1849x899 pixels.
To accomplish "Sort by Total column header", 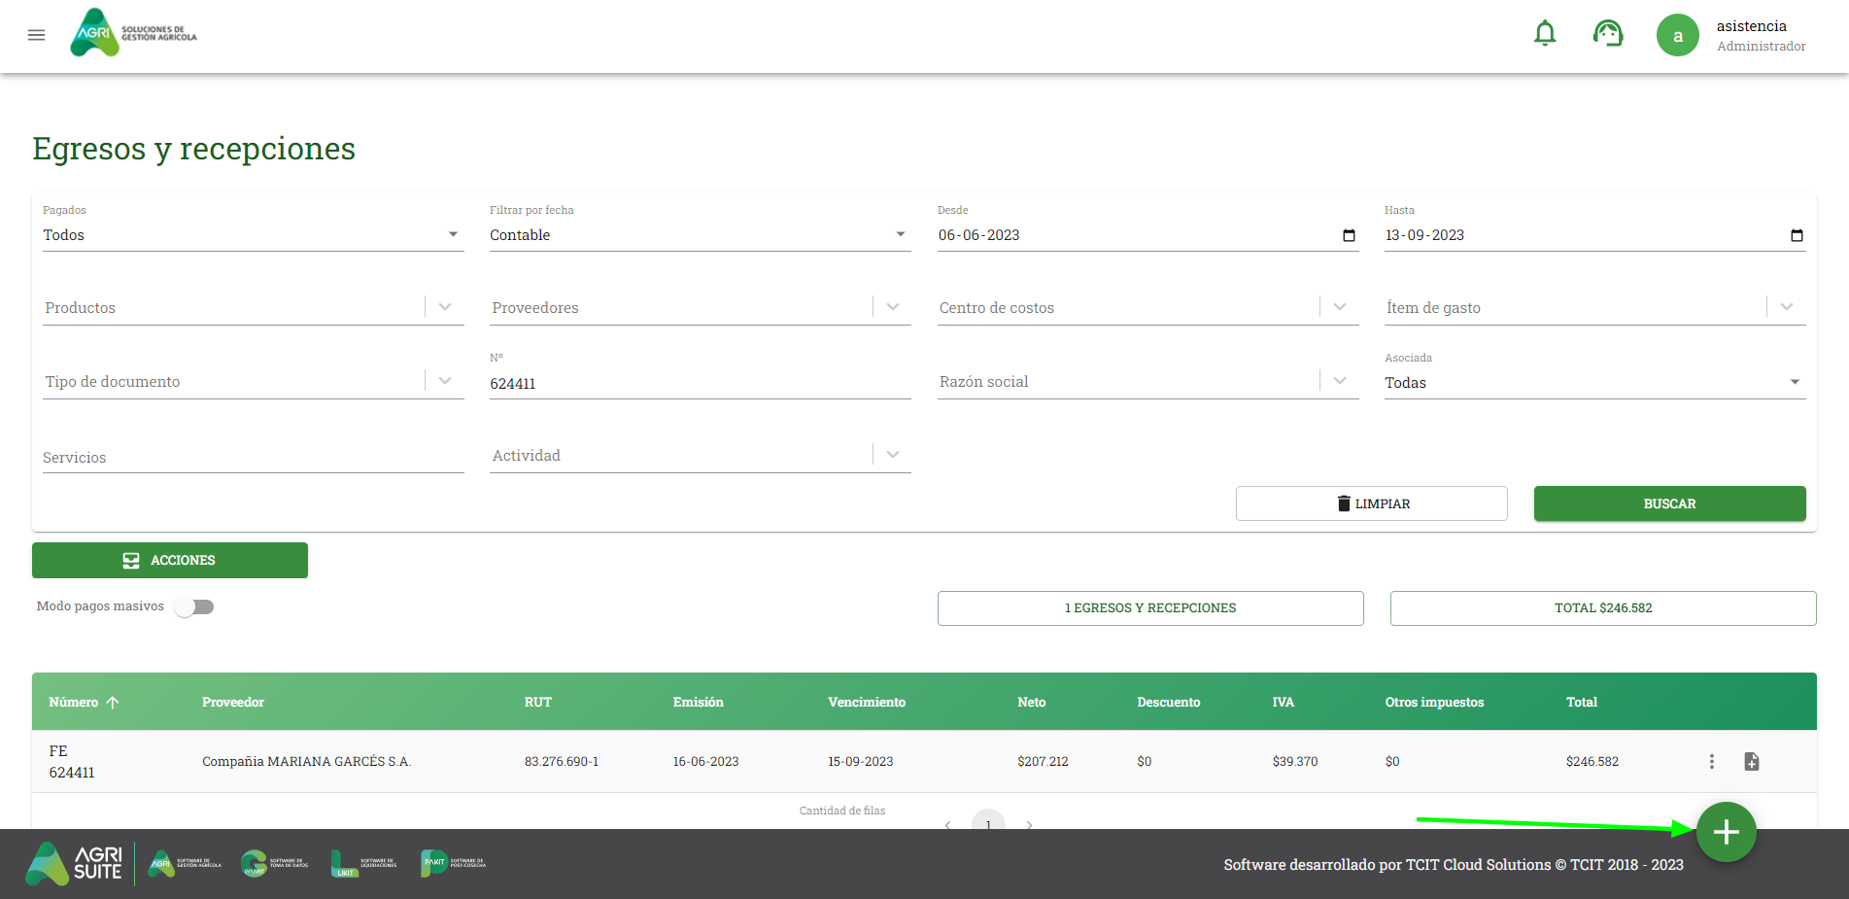I will 1582,702.
